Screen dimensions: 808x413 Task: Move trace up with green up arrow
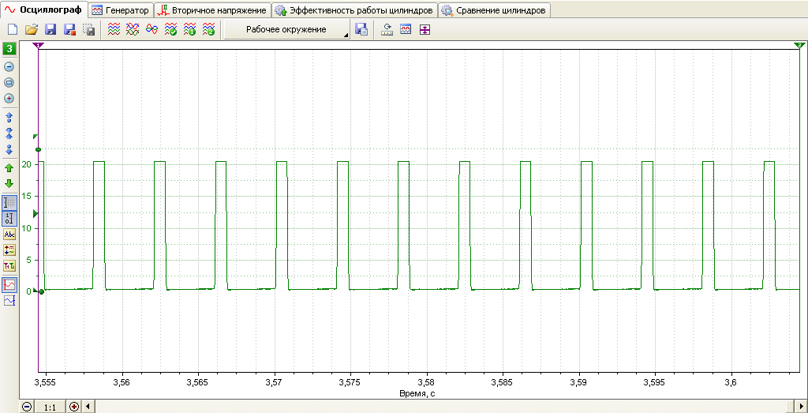tap(9, 168)
